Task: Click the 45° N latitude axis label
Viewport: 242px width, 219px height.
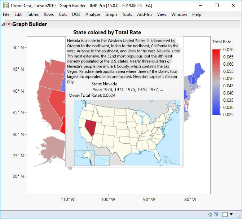Action: (18, 69)
